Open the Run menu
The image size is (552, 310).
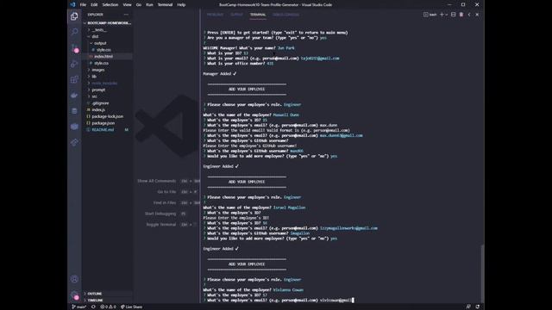[x=149, y=5]
